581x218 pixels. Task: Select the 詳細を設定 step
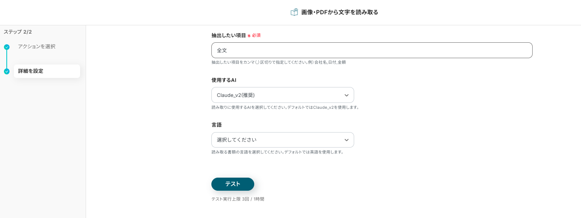(x=31, y=71)
